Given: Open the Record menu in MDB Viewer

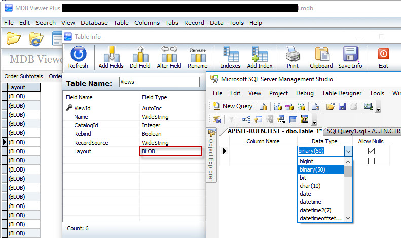Looking at the screenshot, I should click(x=194, y=23).
